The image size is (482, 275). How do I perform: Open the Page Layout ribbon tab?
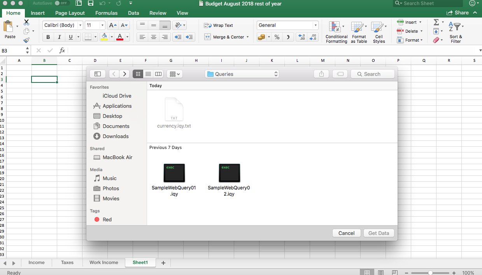click(x=70, y=13)
